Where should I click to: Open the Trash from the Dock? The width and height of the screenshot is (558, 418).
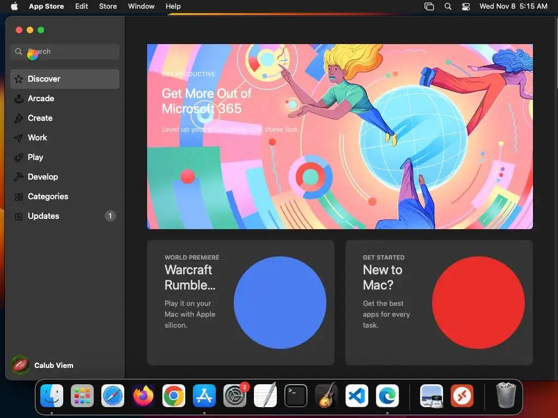[x=506, y=395]
